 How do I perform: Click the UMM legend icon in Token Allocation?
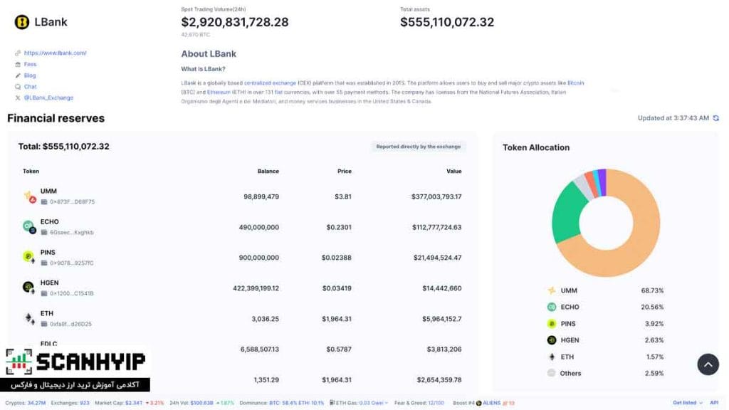[x=552, y=290]
